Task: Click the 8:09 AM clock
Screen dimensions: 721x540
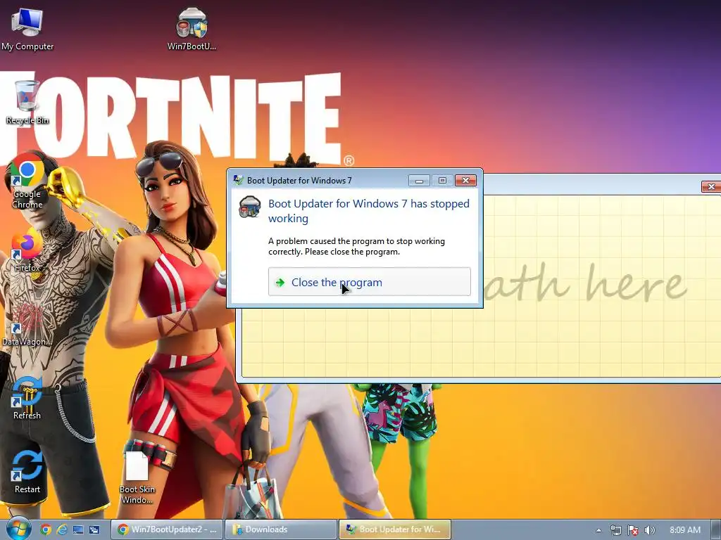Action: click(684, 530)
